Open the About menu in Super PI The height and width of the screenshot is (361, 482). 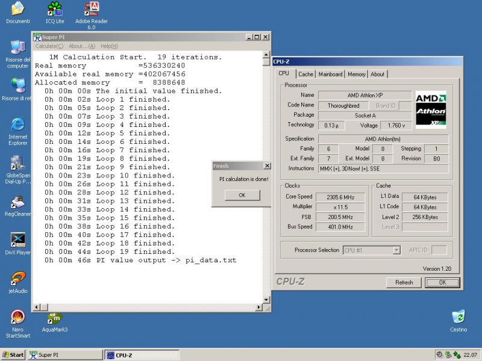82,46
